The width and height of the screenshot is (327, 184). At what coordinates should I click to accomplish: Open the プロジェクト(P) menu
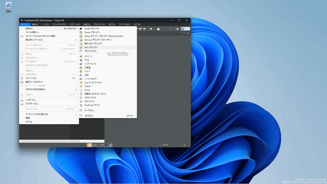click(99, 25)
